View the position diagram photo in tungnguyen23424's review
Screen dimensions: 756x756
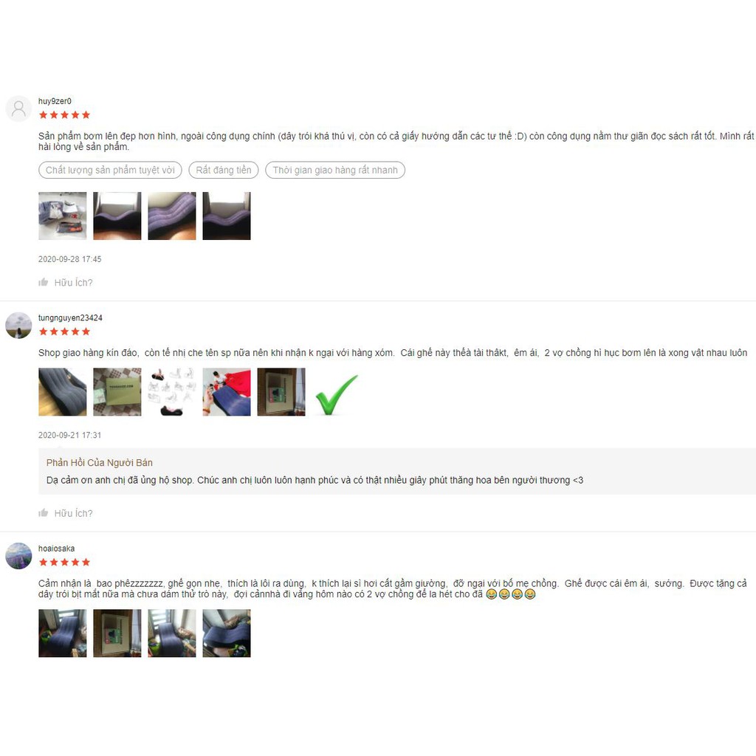(x=172, y=392)
